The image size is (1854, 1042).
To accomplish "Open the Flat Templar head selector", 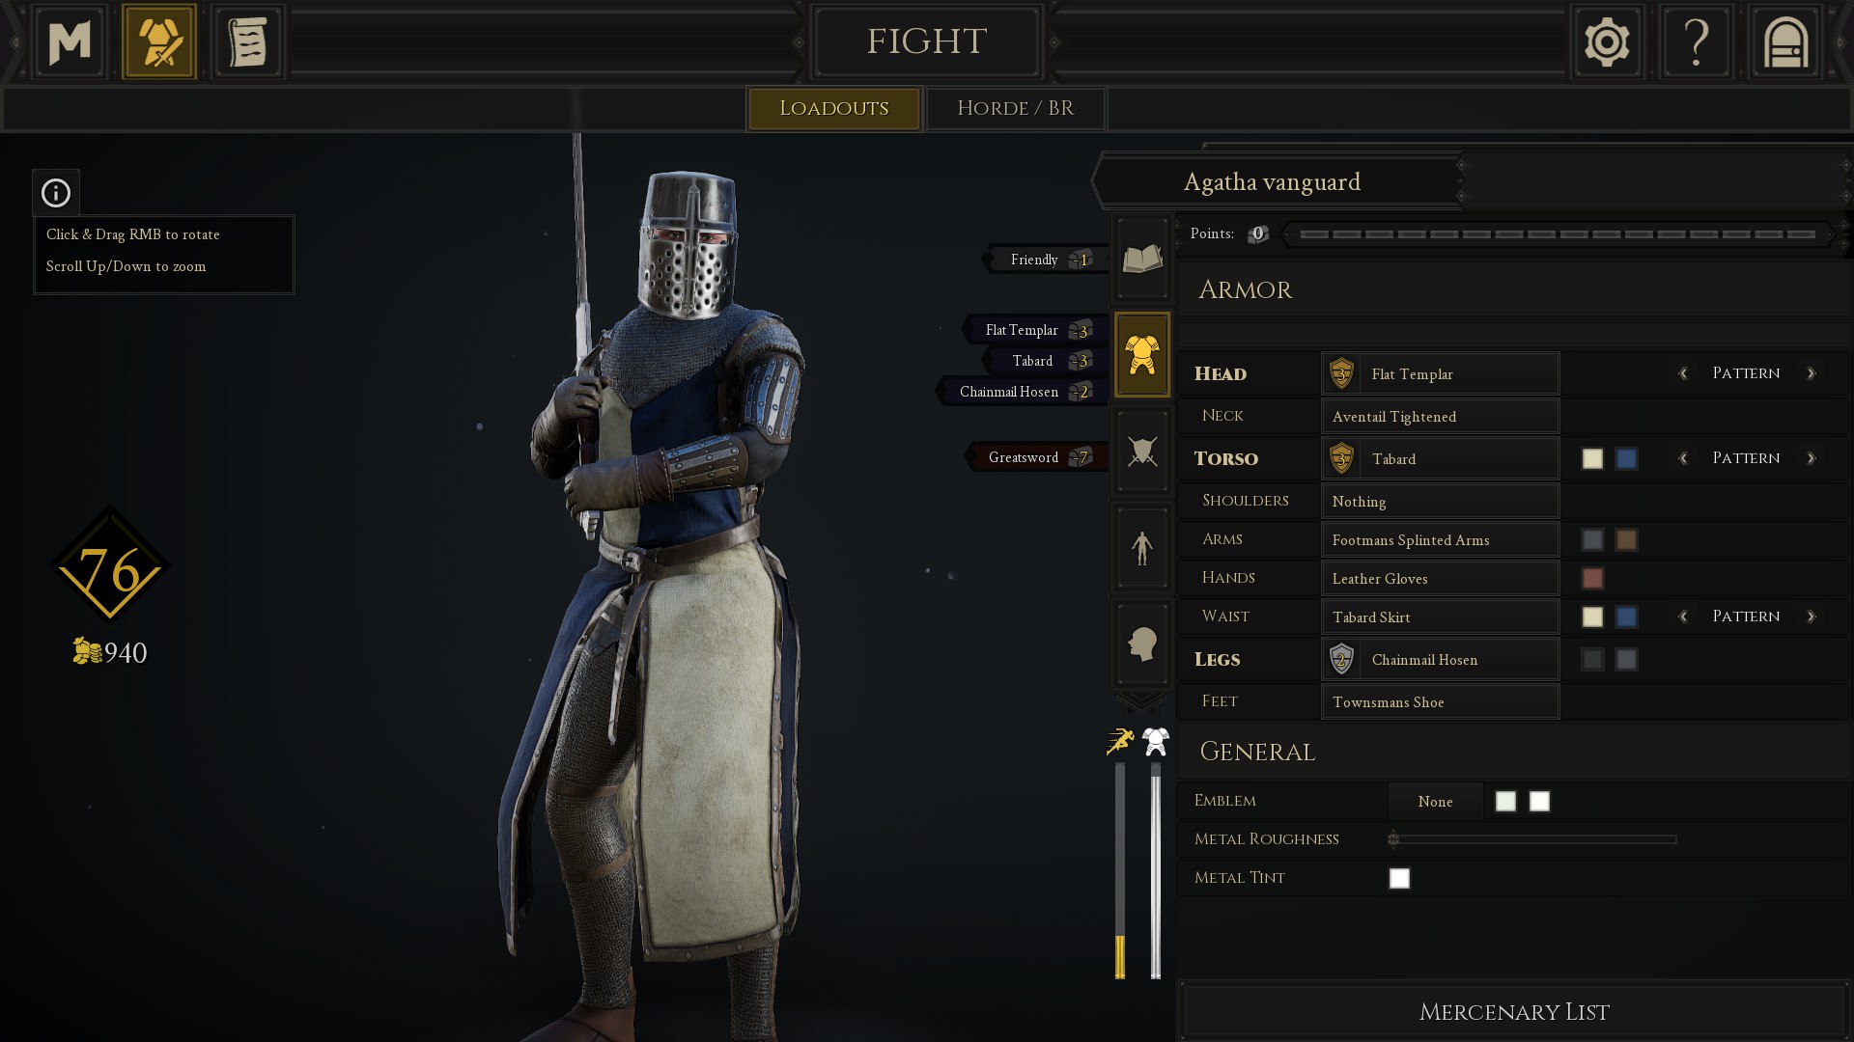I will (1440, 373).
